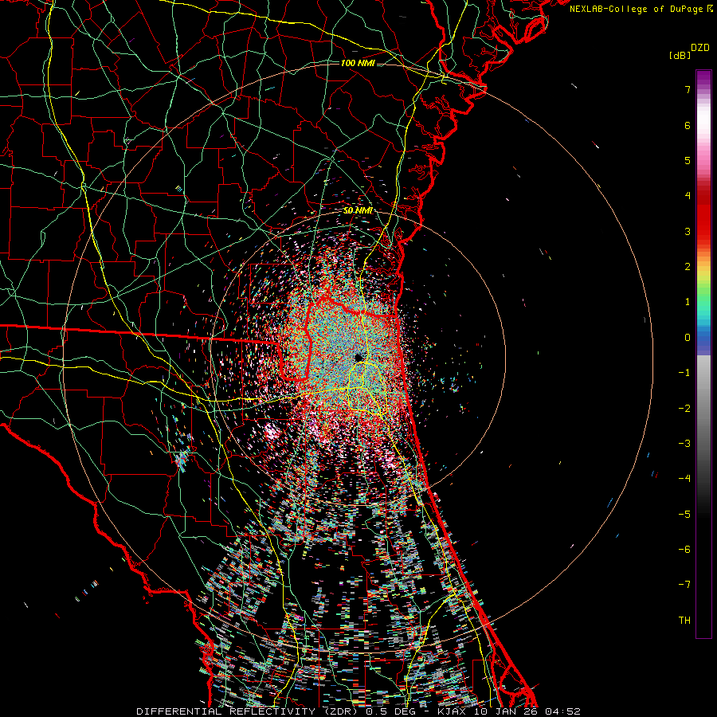The height and width of the screenshot is (717, 717).
Task: Select the -5 tick label on color scale
Action: tap(684, 515)
